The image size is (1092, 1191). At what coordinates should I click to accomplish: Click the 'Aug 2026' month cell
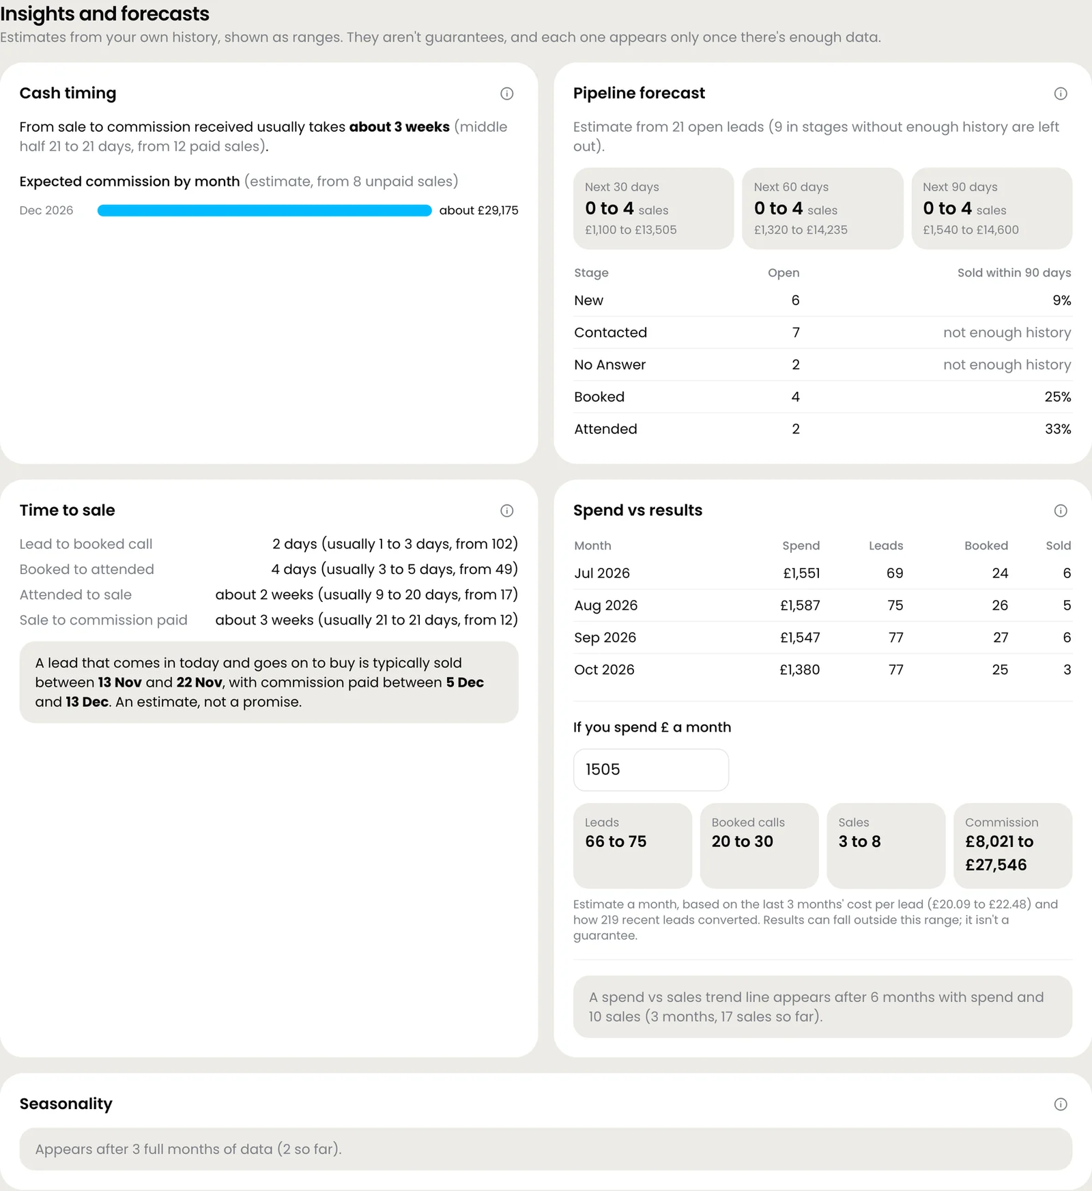click(x=606, y=605)
